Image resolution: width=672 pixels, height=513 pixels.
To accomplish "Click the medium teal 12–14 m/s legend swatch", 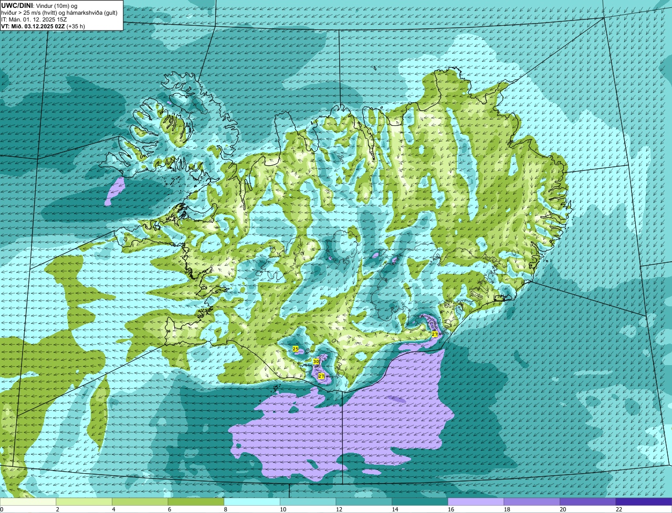I will pyautogui.click(x=364, y=501).
